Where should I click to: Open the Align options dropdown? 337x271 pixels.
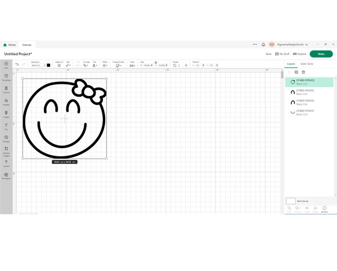point(78,65)
